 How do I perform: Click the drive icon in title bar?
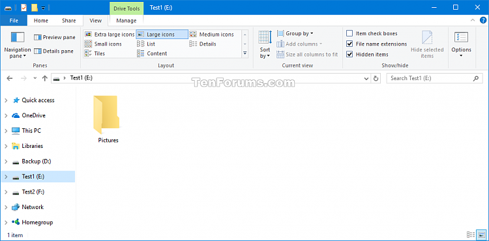8,8
